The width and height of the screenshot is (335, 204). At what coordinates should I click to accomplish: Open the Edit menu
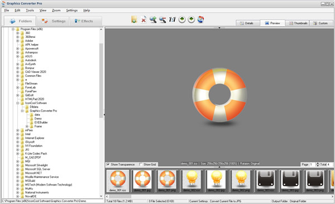click(x=17, y=10)
